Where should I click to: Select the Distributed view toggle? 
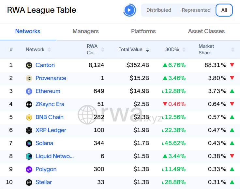pos(158,10)
